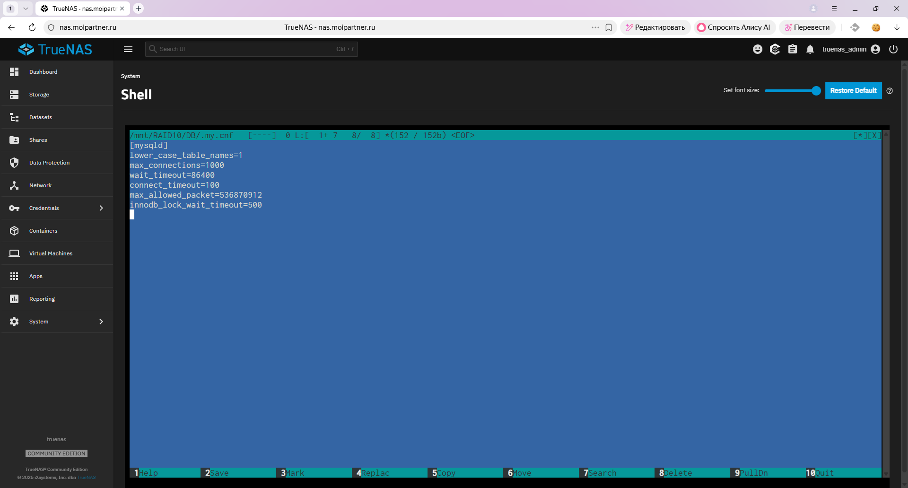Open the Alerts bell icon
This screenshot has height=488, width=908.
pos(810,49)
